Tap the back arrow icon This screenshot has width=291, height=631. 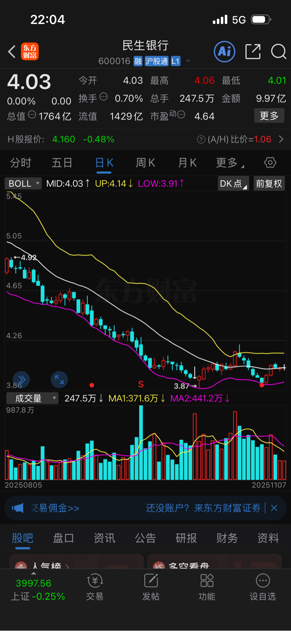12,52
